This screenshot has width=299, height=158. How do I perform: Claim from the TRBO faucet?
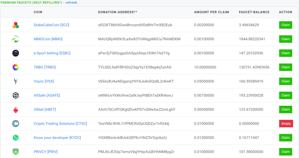(x=285, y=67)
